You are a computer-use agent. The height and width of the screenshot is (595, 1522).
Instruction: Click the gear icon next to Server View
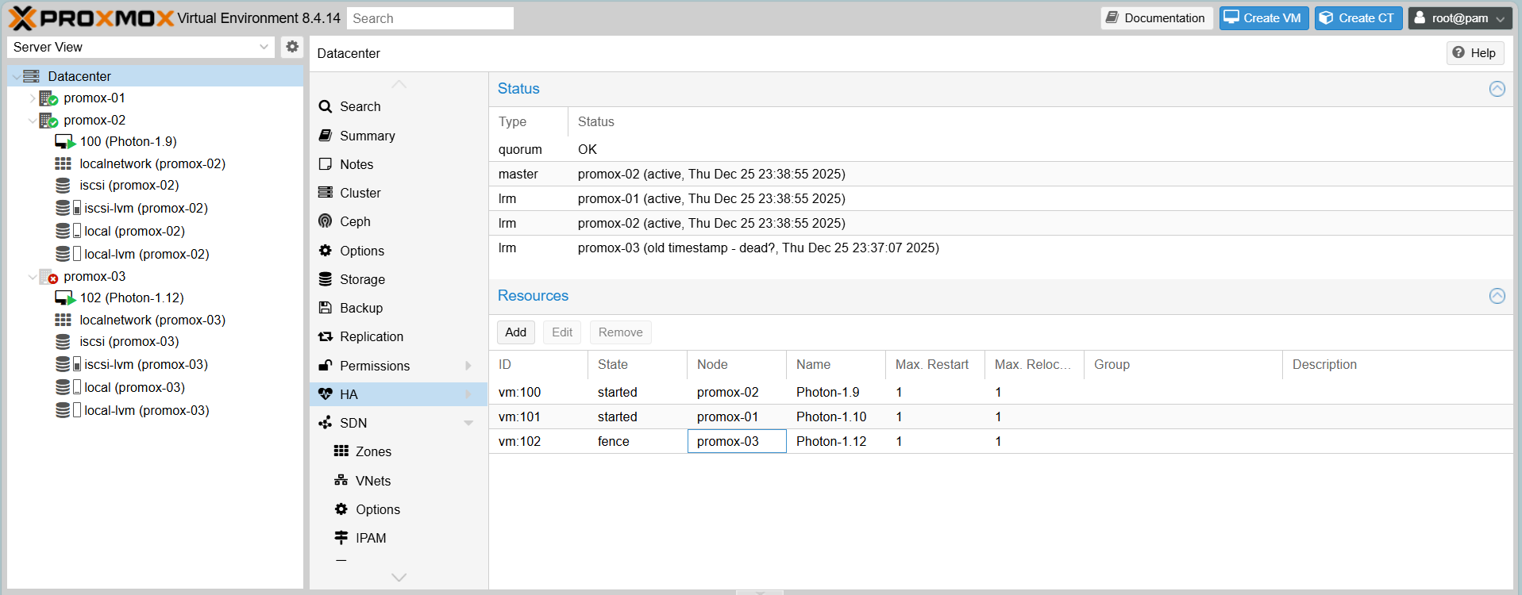(292, 47)
